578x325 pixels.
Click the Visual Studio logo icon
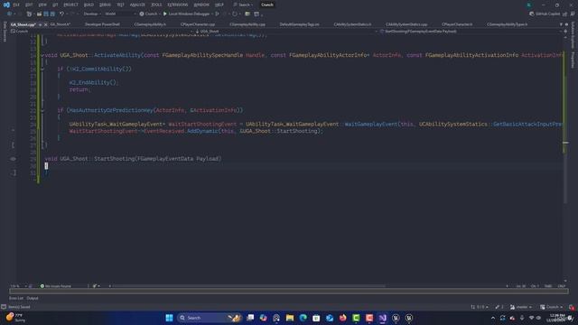(6, 5)
